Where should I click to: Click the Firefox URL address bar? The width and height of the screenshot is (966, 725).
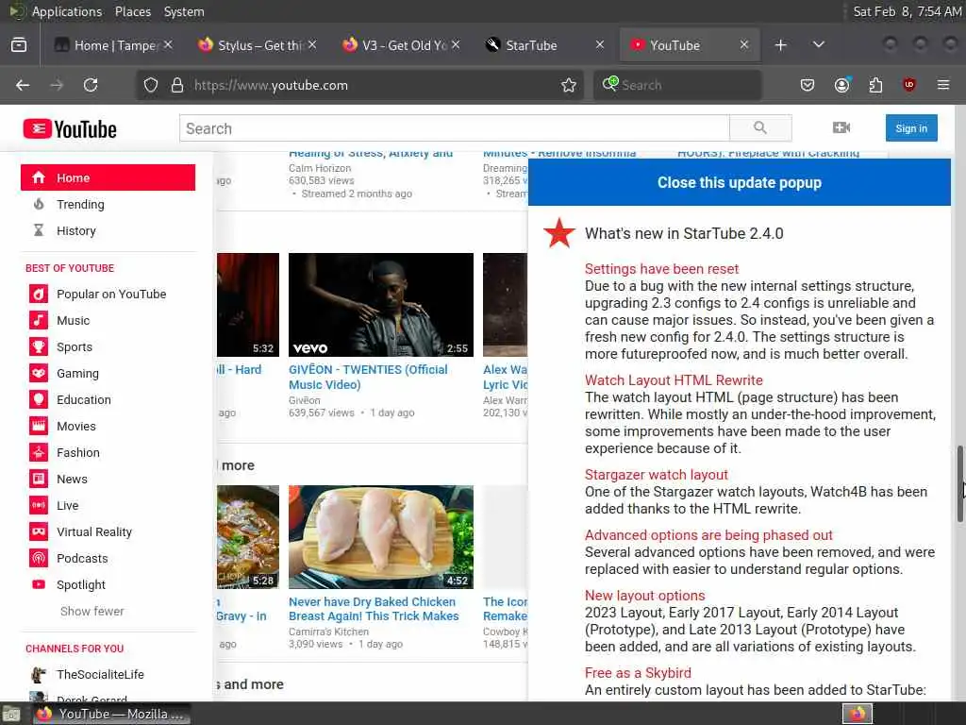point(360,85)
